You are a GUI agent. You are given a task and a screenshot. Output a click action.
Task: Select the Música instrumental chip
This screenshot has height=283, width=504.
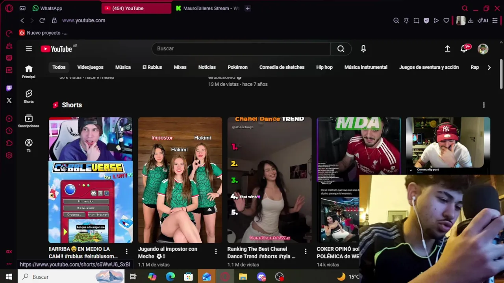pyautogui.click(x=366, y=67)
